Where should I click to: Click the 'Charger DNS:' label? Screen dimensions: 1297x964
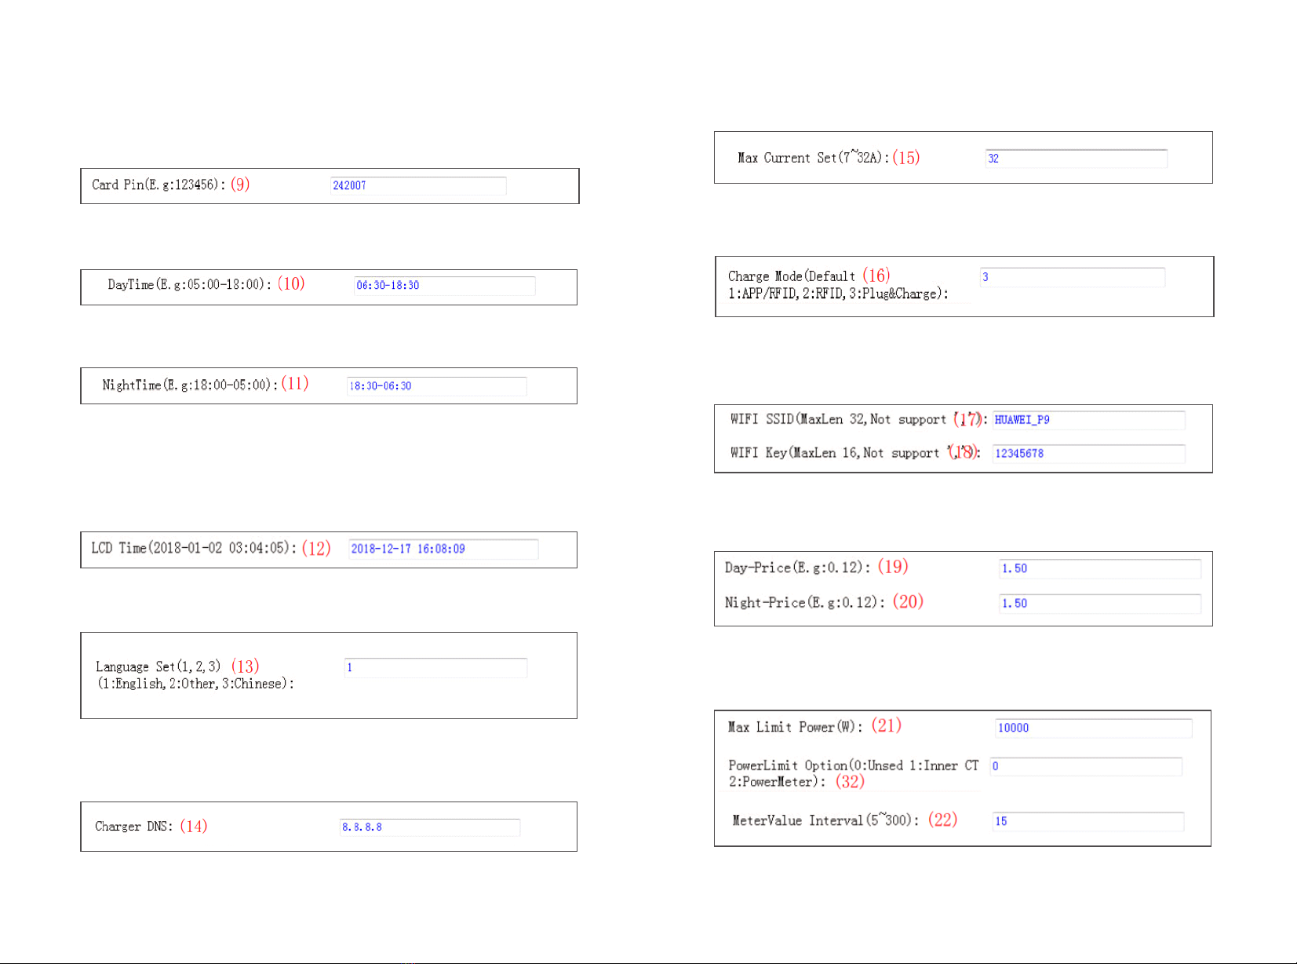tap(134, 826)
